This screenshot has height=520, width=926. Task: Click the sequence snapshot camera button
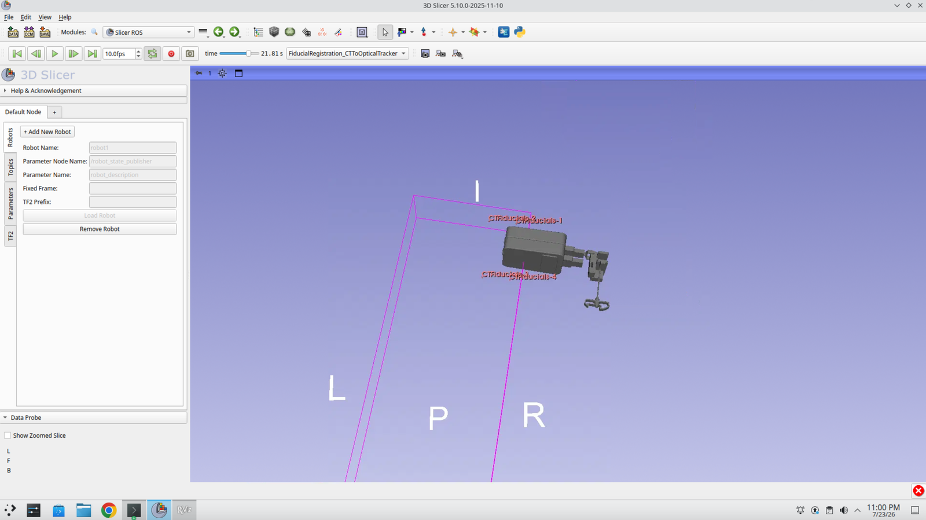[190, 54]
